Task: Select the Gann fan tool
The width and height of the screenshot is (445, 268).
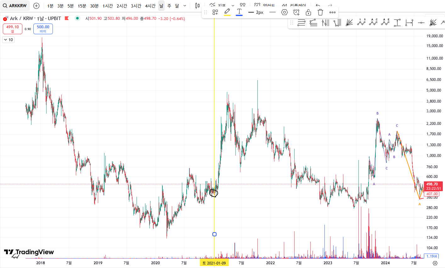Action: point(433,23)
